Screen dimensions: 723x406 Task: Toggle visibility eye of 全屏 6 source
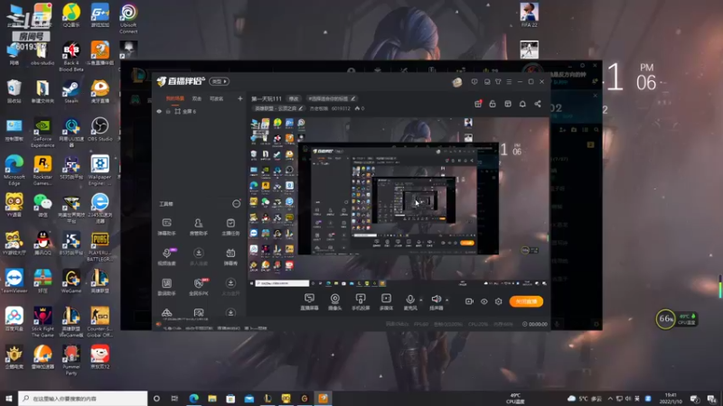[159, 111]
